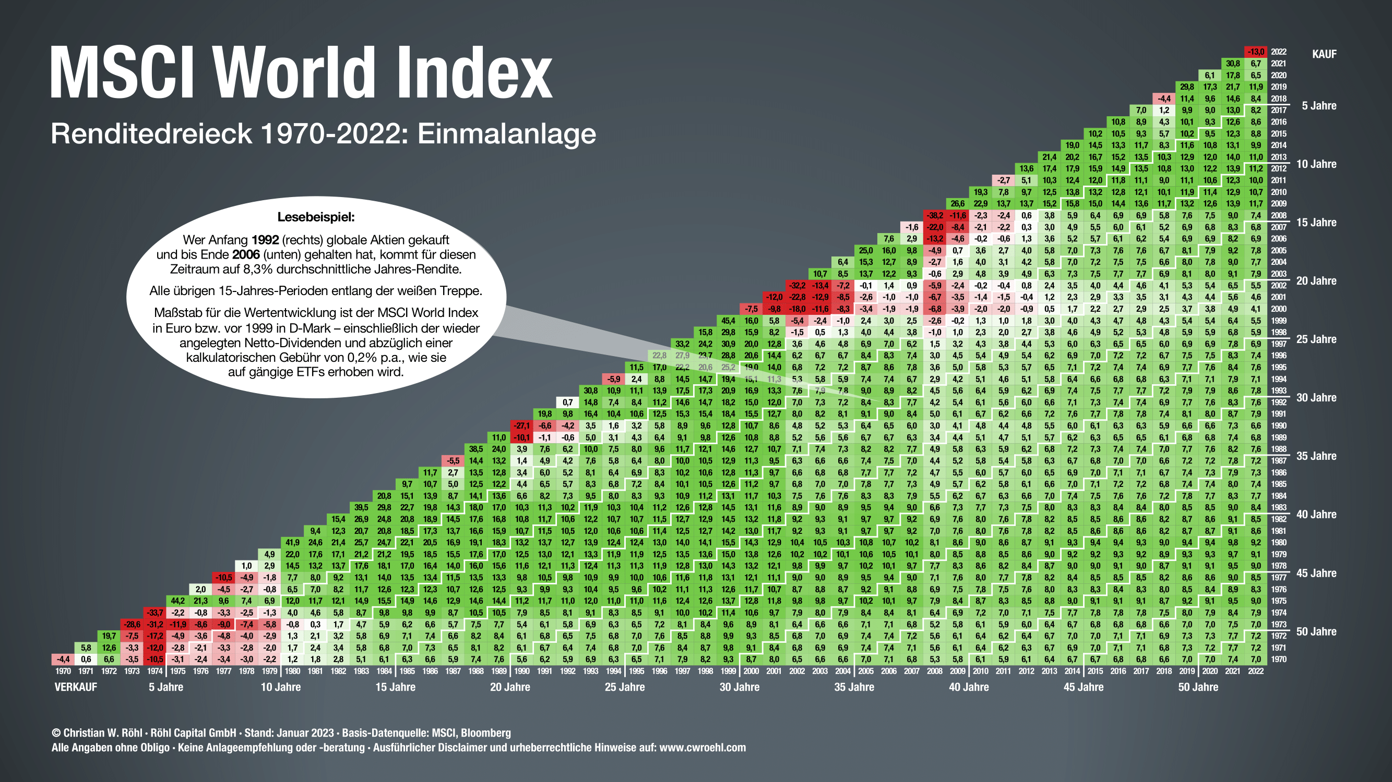Click "25 Jahre" label under the bottom VERKAUF axis
1392x782 pixels.
tap(625, 687)
